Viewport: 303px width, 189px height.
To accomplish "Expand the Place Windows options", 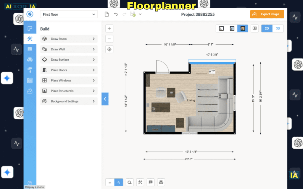I will (x=69, y=80).
